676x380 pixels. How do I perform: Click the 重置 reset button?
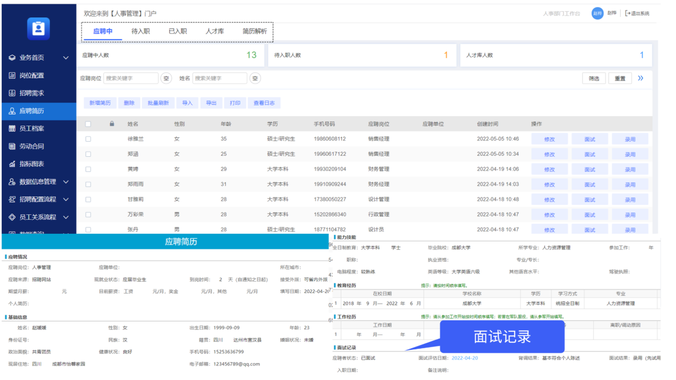coord(620,79)
